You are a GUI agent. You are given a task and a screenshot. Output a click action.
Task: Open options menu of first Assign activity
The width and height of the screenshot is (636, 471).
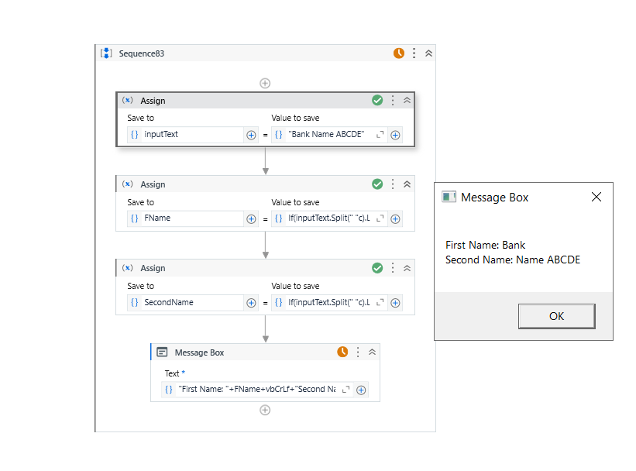pos(393,100)
